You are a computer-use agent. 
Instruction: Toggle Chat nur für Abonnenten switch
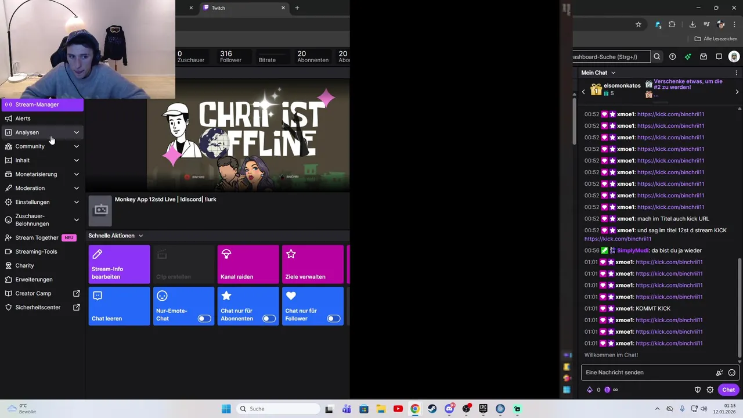tap(269, 319)
